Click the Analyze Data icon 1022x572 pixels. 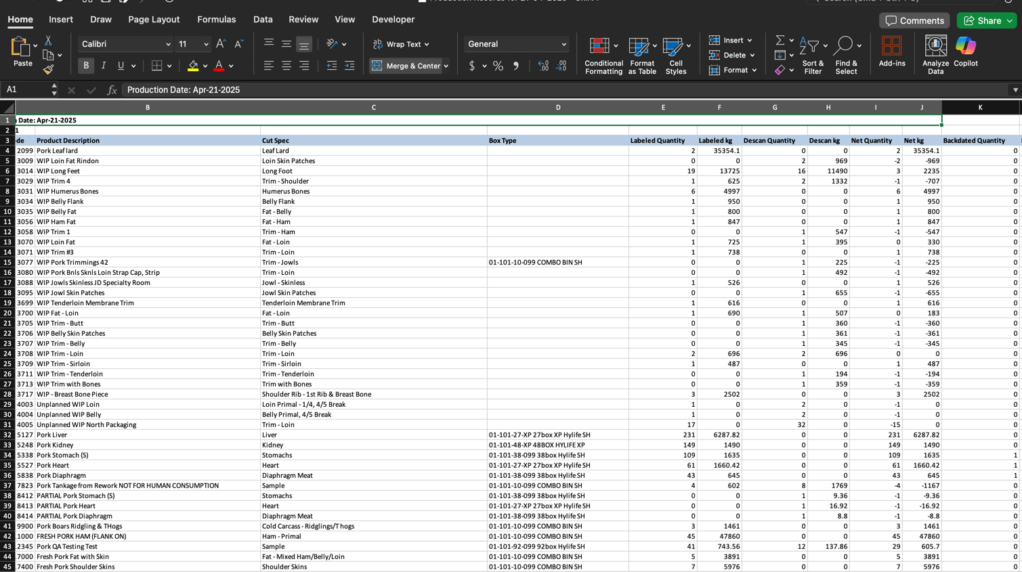pos(935,54)
